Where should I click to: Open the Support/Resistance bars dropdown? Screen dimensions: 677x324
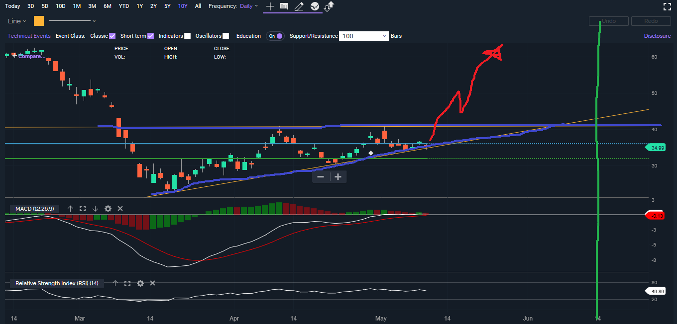pos(363,36)
